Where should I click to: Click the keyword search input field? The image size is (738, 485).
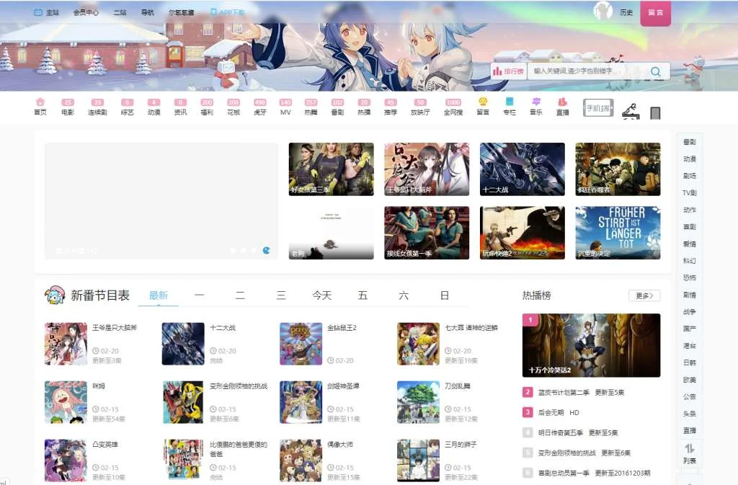(577, 71)
